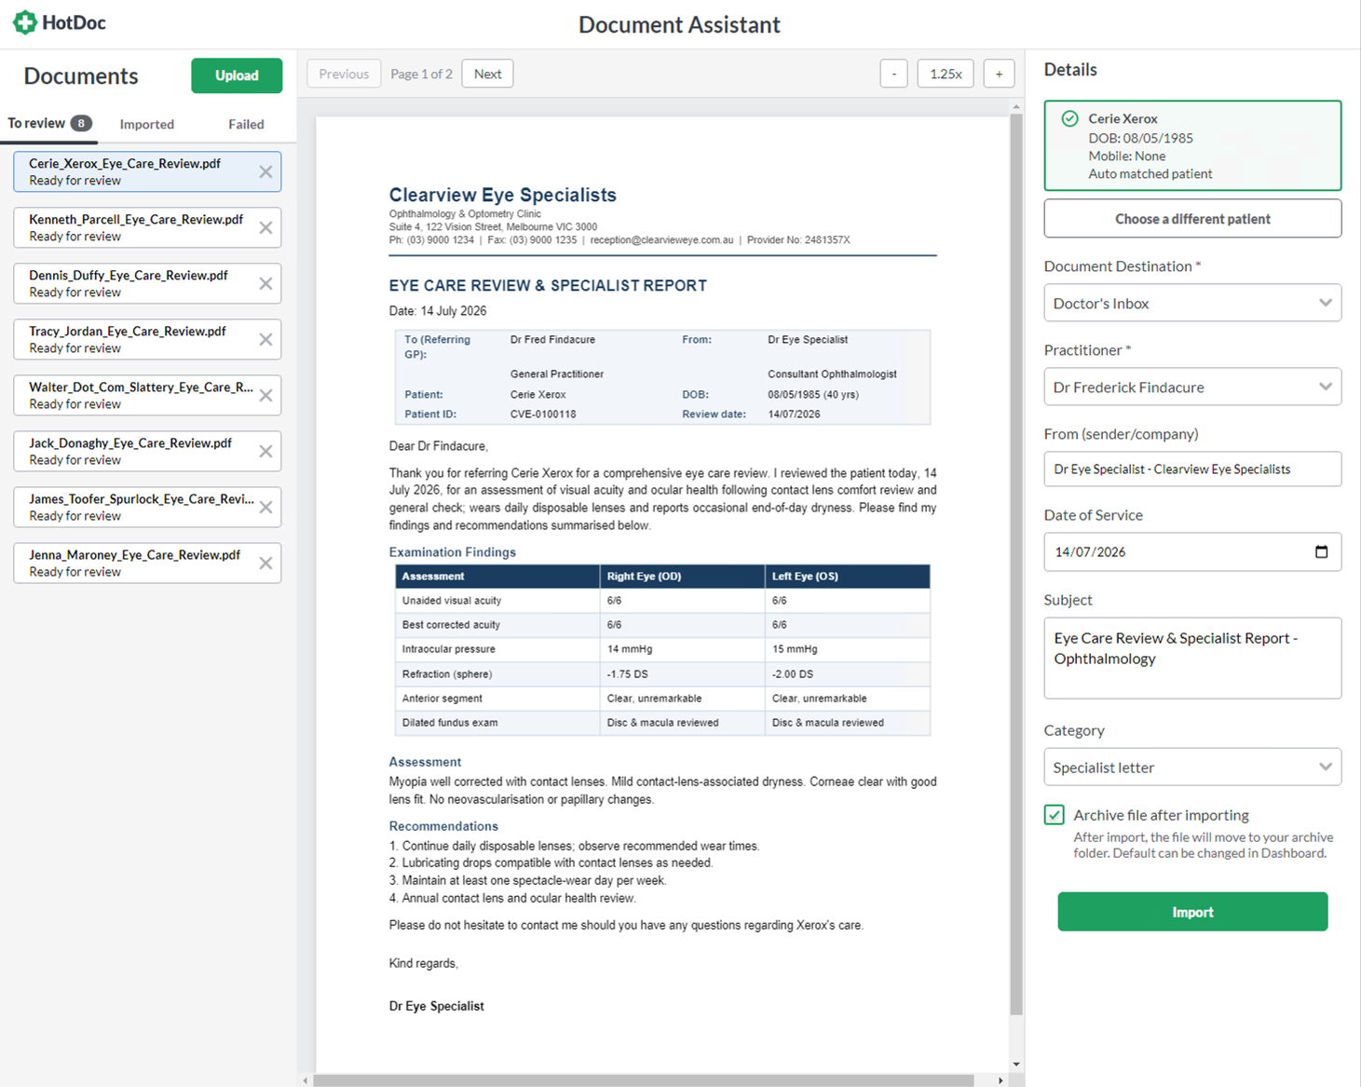Click the Date of Service field
The image size is (1361, 1087).
(1192, 551)
